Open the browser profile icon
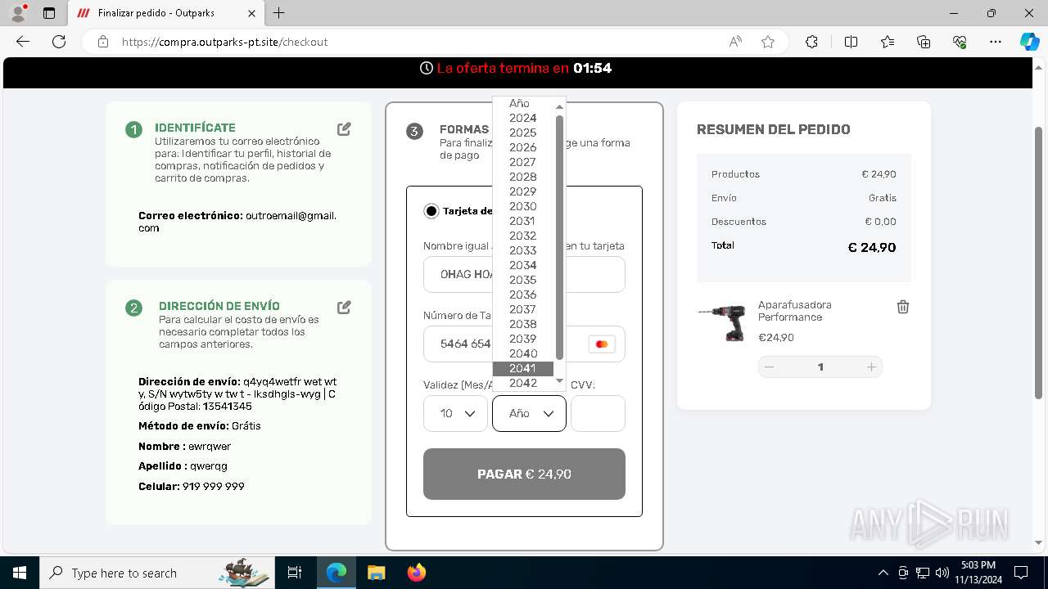 [18, 13]
